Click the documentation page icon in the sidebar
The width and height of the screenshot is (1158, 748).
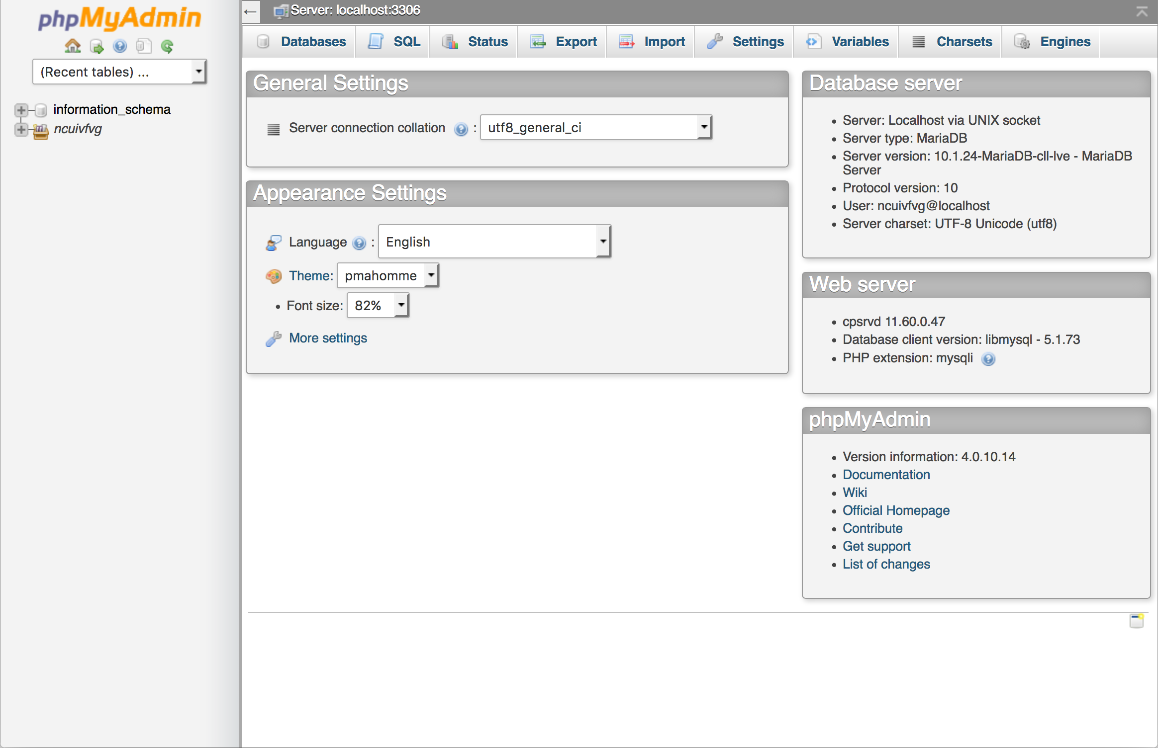[144, 46]
